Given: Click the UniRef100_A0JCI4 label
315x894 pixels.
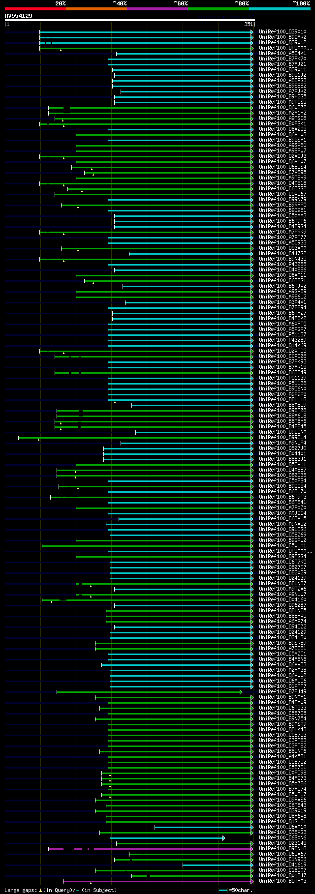Looking at the screenshot, I should (x=283, y=513).
